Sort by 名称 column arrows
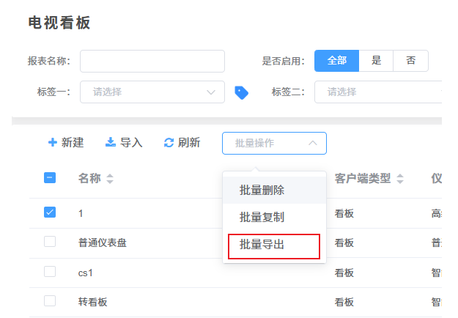This screenshot has width=458, height=318. pyautogui.click(x=110, y=178)
